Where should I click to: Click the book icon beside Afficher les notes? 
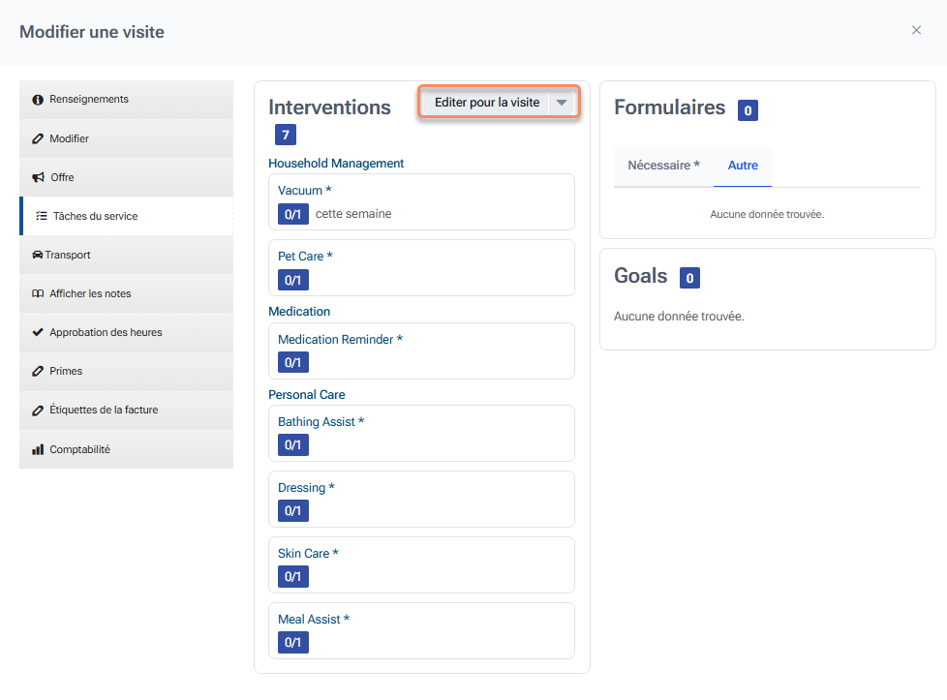[39, 293]
